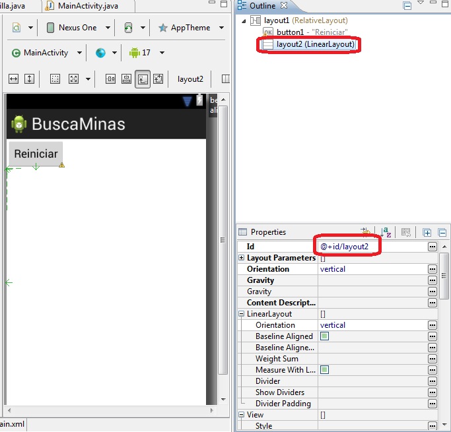This screenshot has height=432, width=451.
Task: Click collapse all icon in Outline panel
Action: 407,6
